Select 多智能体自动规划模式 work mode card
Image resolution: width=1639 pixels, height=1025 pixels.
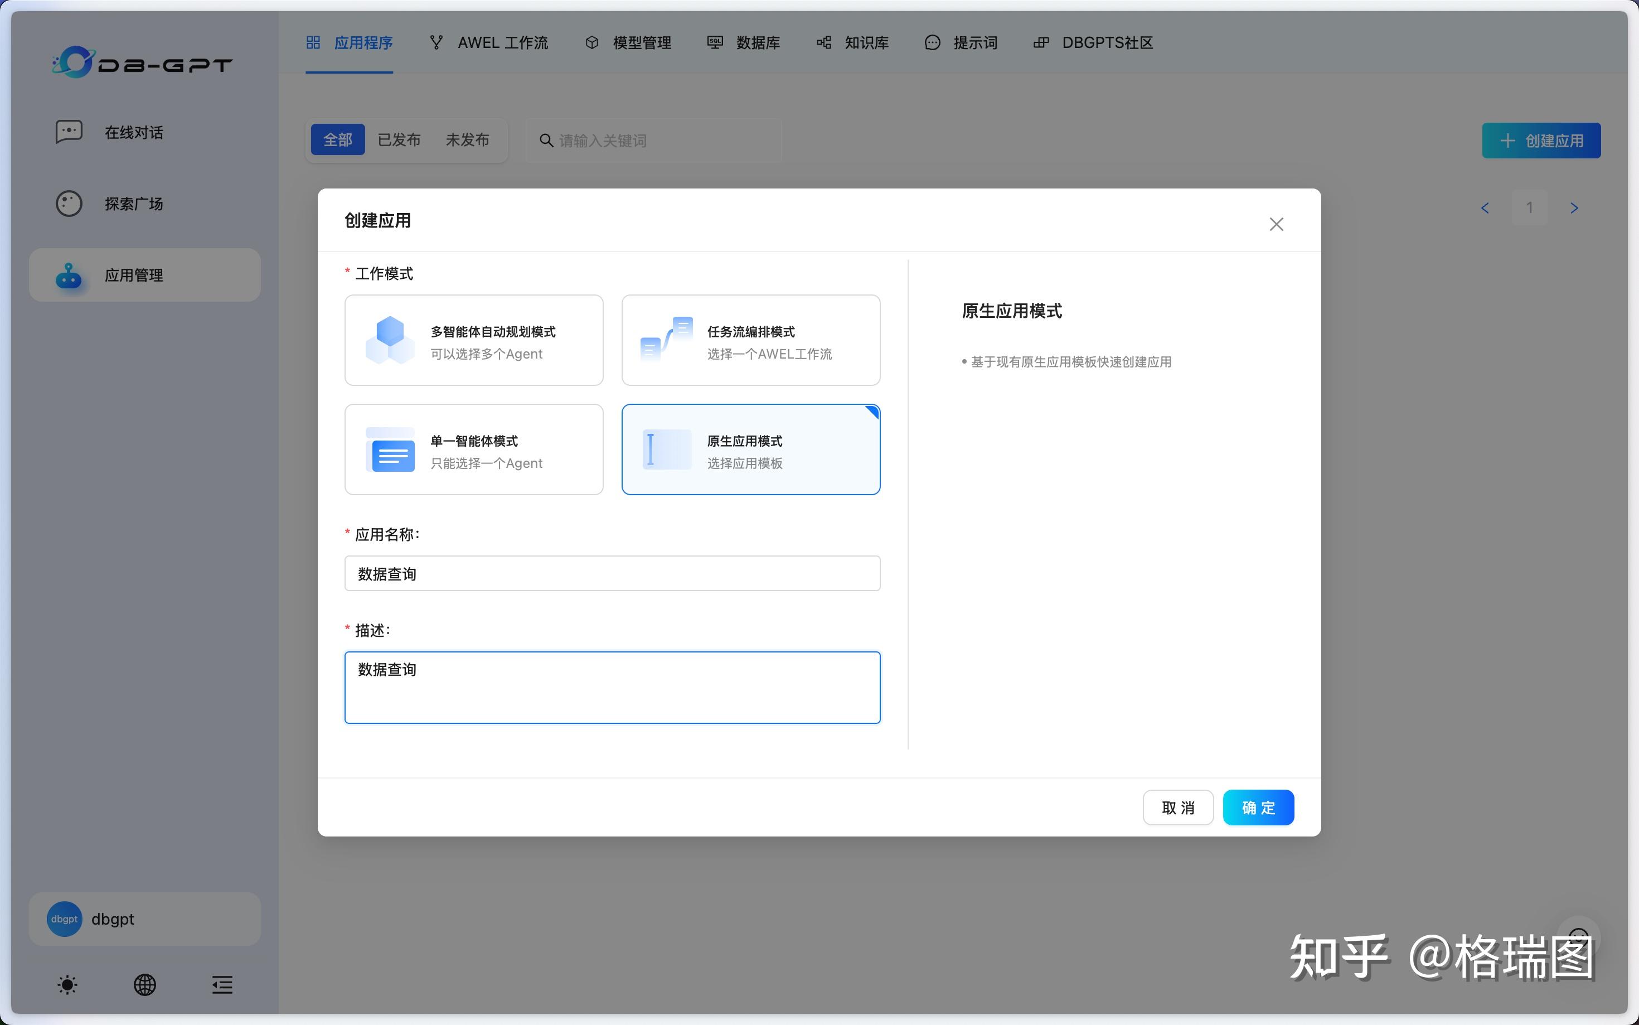(x=473, y=340)
